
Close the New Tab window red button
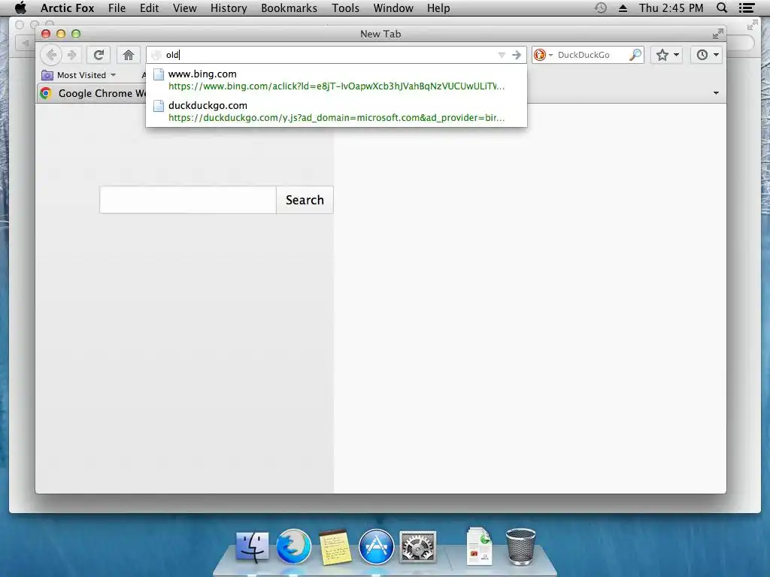pos(46,34)
